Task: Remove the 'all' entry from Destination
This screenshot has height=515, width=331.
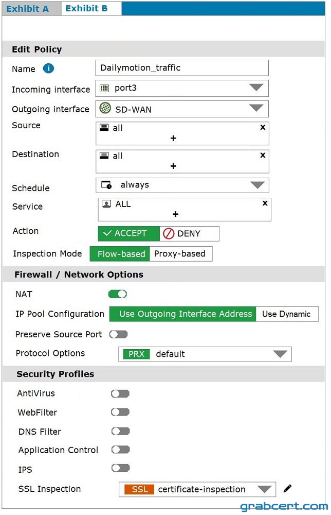Action: [263, 155]
